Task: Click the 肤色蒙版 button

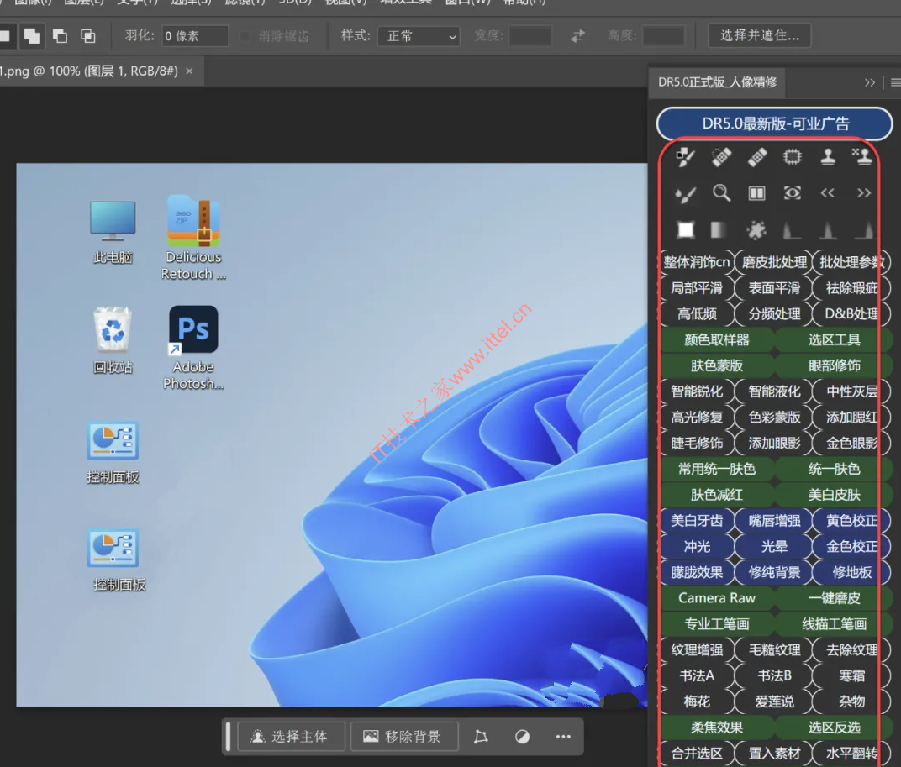Action: point(717,365)
